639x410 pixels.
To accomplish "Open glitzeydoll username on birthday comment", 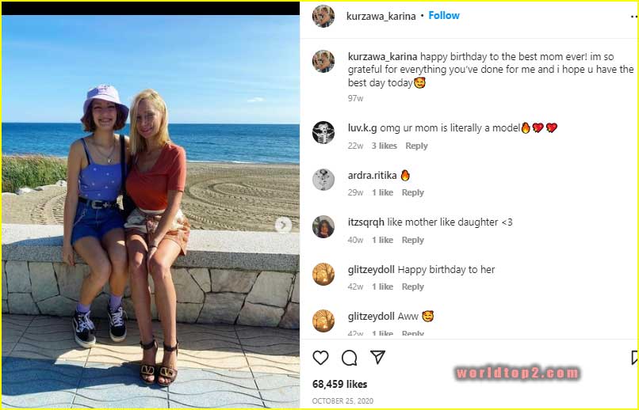I will 371,269.
